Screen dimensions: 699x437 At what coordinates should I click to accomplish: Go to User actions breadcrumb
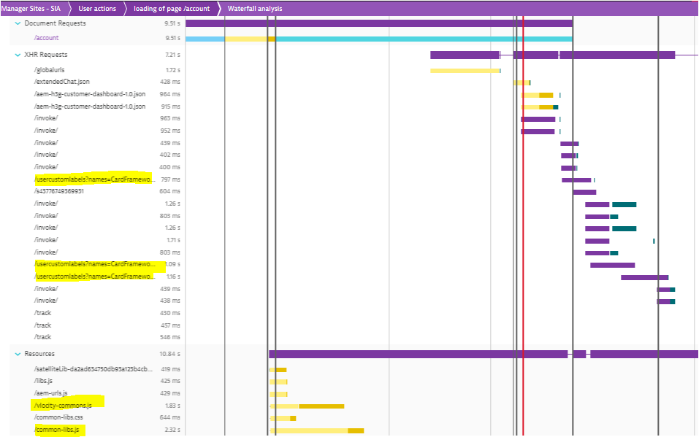[x=97, y=9]
